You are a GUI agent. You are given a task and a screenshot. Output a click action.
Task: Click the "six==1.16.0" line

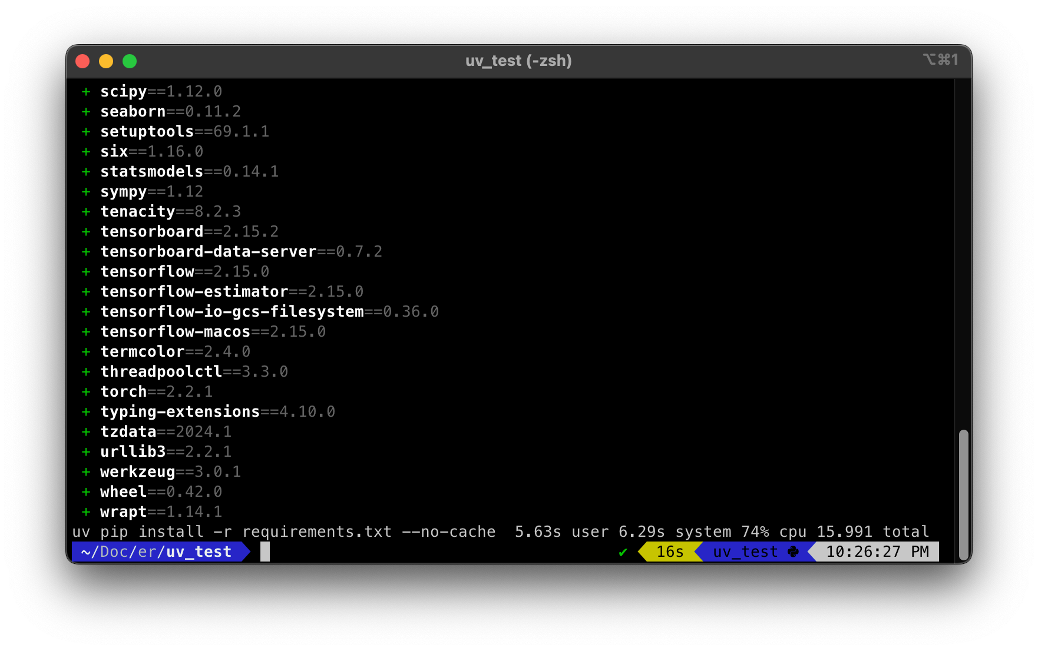pyautogui.click(x=143, y=151)
